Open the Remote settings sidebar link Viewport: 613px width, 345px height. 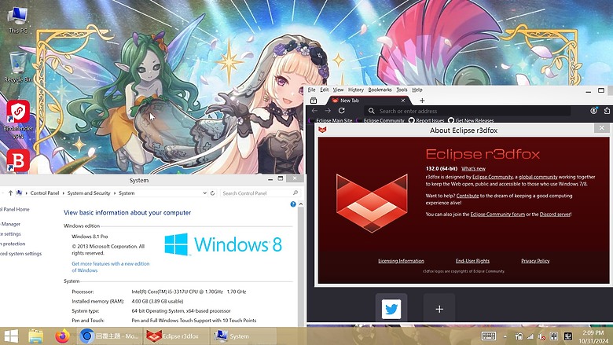coord(10,234)
